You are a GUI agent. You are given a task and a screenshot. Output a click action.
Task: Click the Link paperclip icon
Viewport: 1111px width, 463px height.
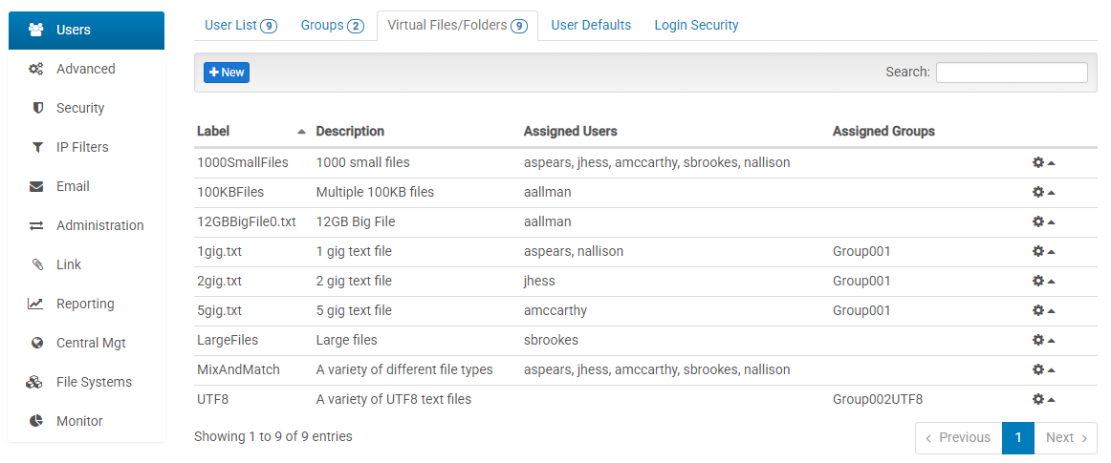coord(37,264)
